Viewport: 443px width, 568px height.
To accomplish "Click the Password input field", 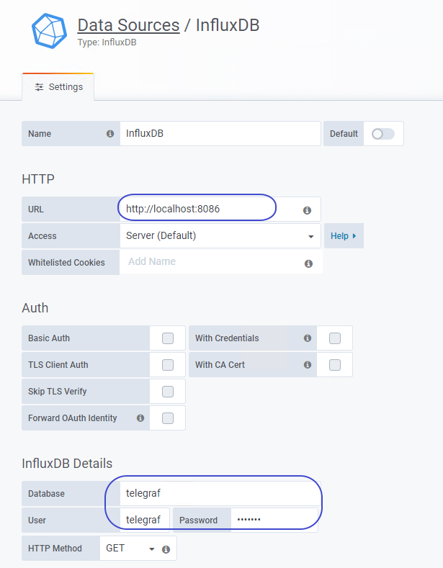I will tap(274, 520).
